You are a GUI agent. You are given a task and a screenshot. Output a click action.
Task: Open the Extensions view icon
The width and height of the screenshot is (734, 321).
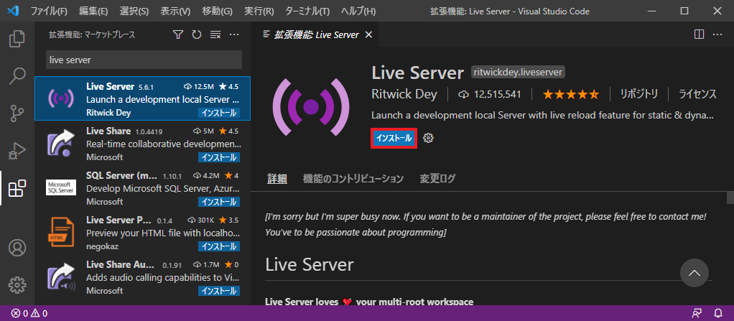coord(17,188)
